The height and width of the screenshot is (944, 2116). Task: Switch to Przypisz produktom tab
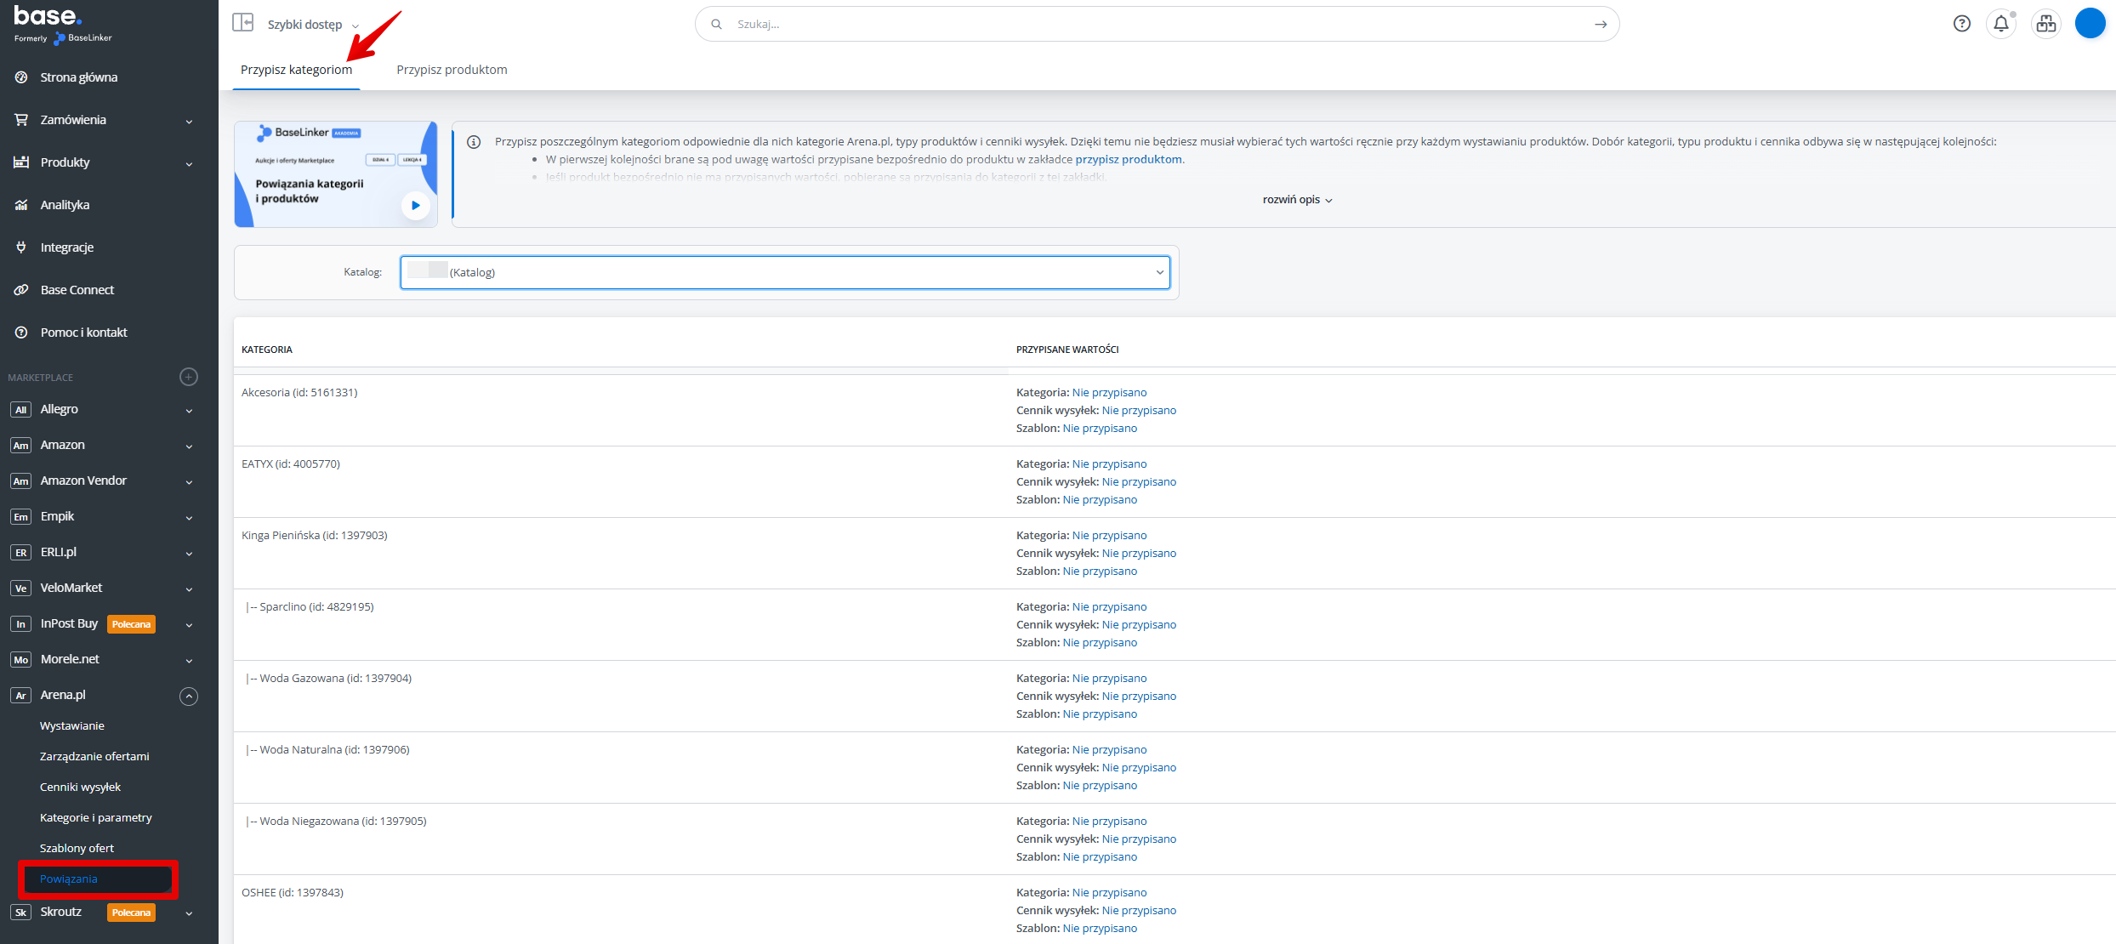(452, 70)
